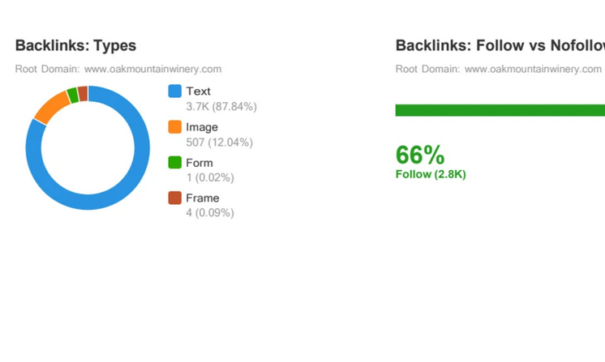Screen dimensions: 605x362
Task: Click the green Form donut segment
Action: pos(73,95)
